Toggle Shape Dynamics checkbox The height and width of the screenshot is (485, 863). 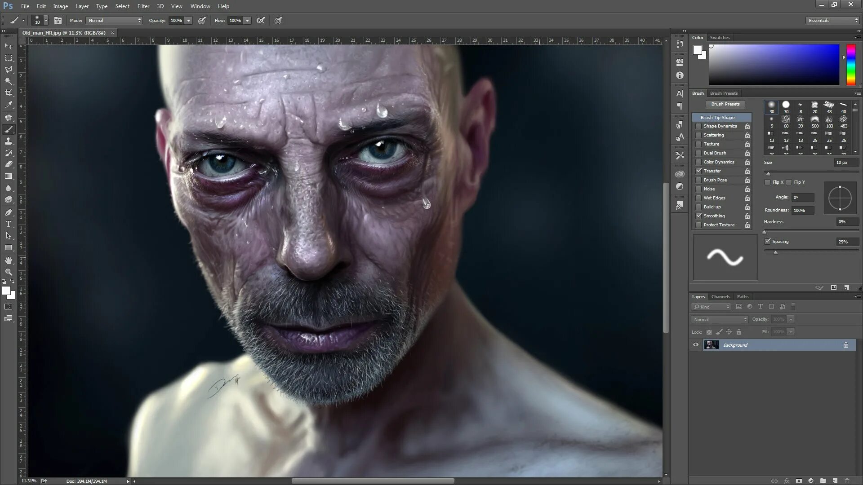[x=698, y=126]
